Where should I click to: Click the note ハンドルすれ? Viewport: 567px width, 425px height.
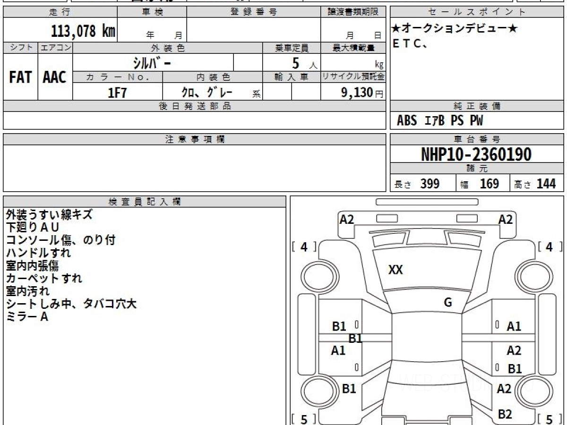(38, 253)
